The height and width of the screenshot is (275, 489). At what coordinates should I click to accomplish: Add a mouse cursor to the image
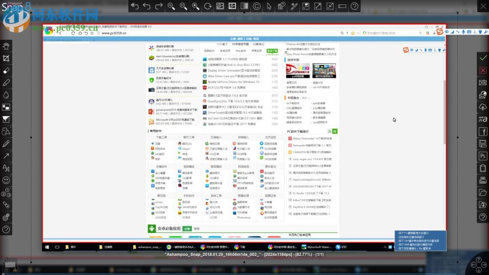tap(269, 6)
